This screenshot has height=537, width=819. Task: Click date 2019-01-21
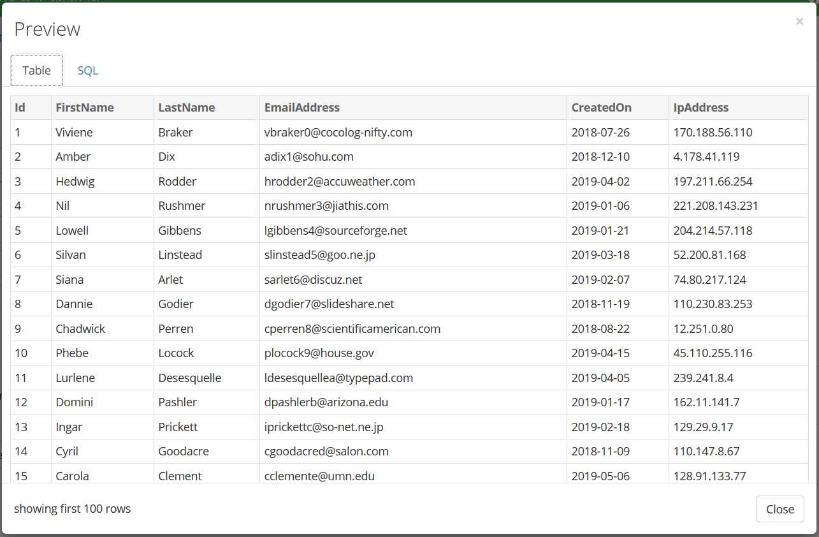click(x=600, y=231)
